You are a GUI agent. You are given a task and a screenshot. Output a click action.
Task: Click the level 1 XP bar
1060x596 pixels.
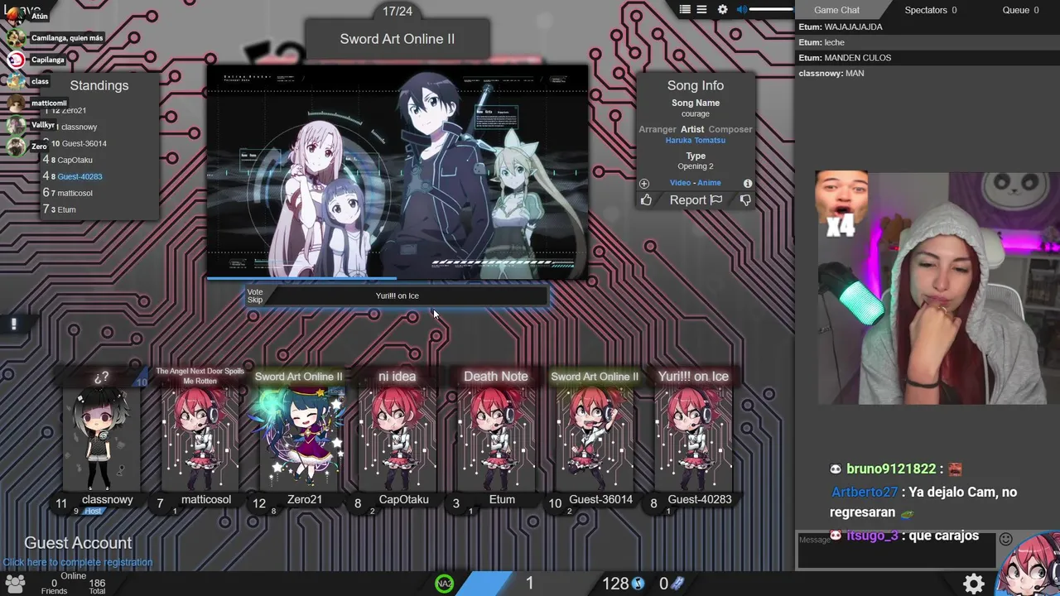coord(530,584)
